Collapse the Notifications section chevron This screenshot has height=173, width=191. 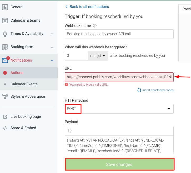point(52,60)
